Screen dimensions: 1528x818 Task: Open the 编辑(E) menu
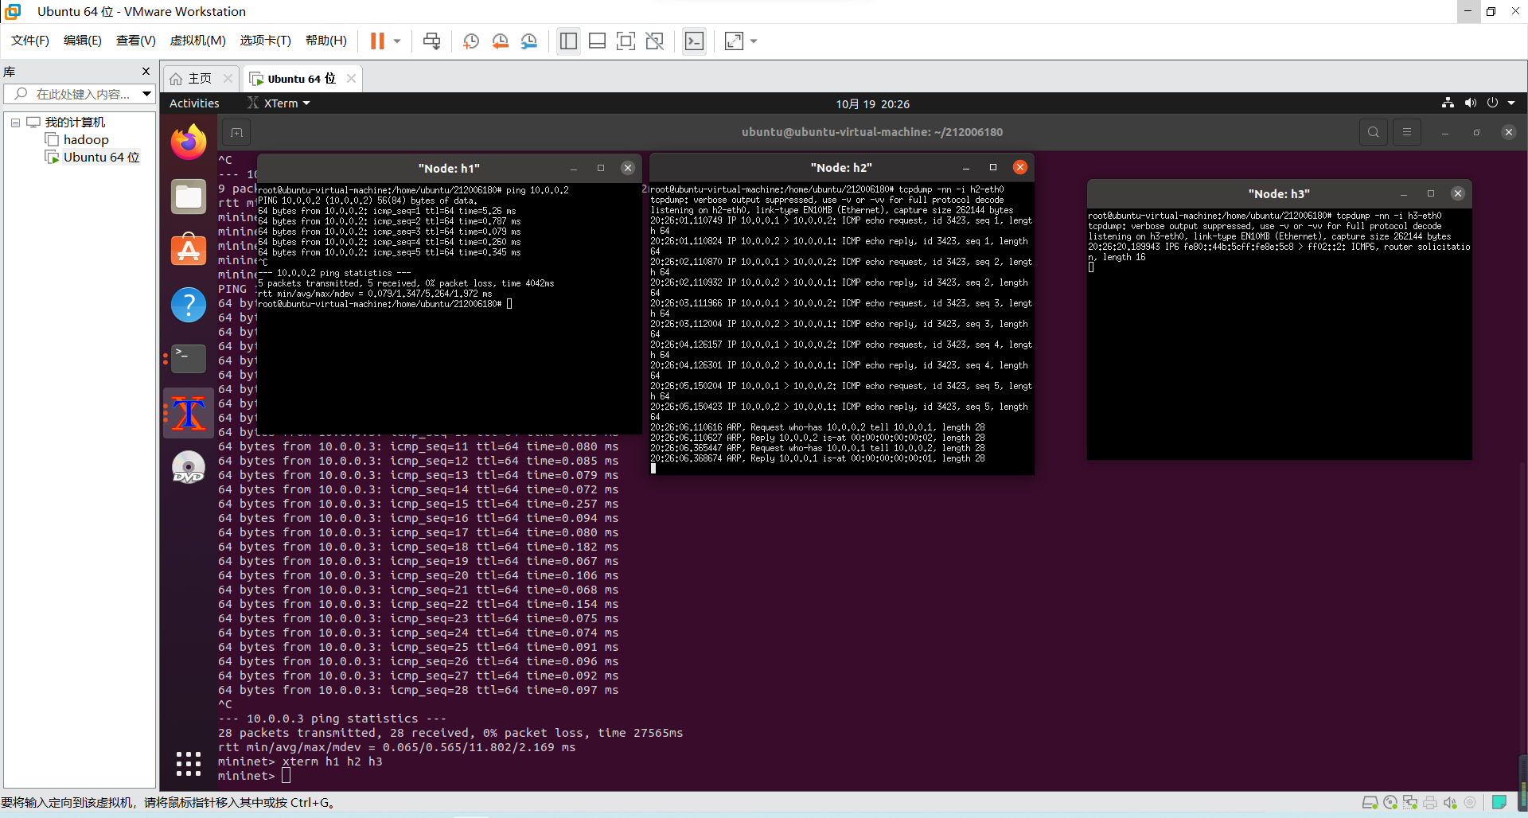(x=83, y=41)
